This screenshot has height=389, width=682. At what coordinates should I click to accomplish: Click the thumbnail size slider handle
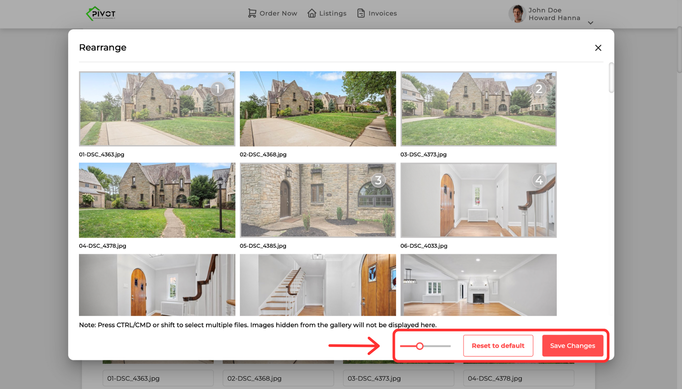tap(420, 346)
